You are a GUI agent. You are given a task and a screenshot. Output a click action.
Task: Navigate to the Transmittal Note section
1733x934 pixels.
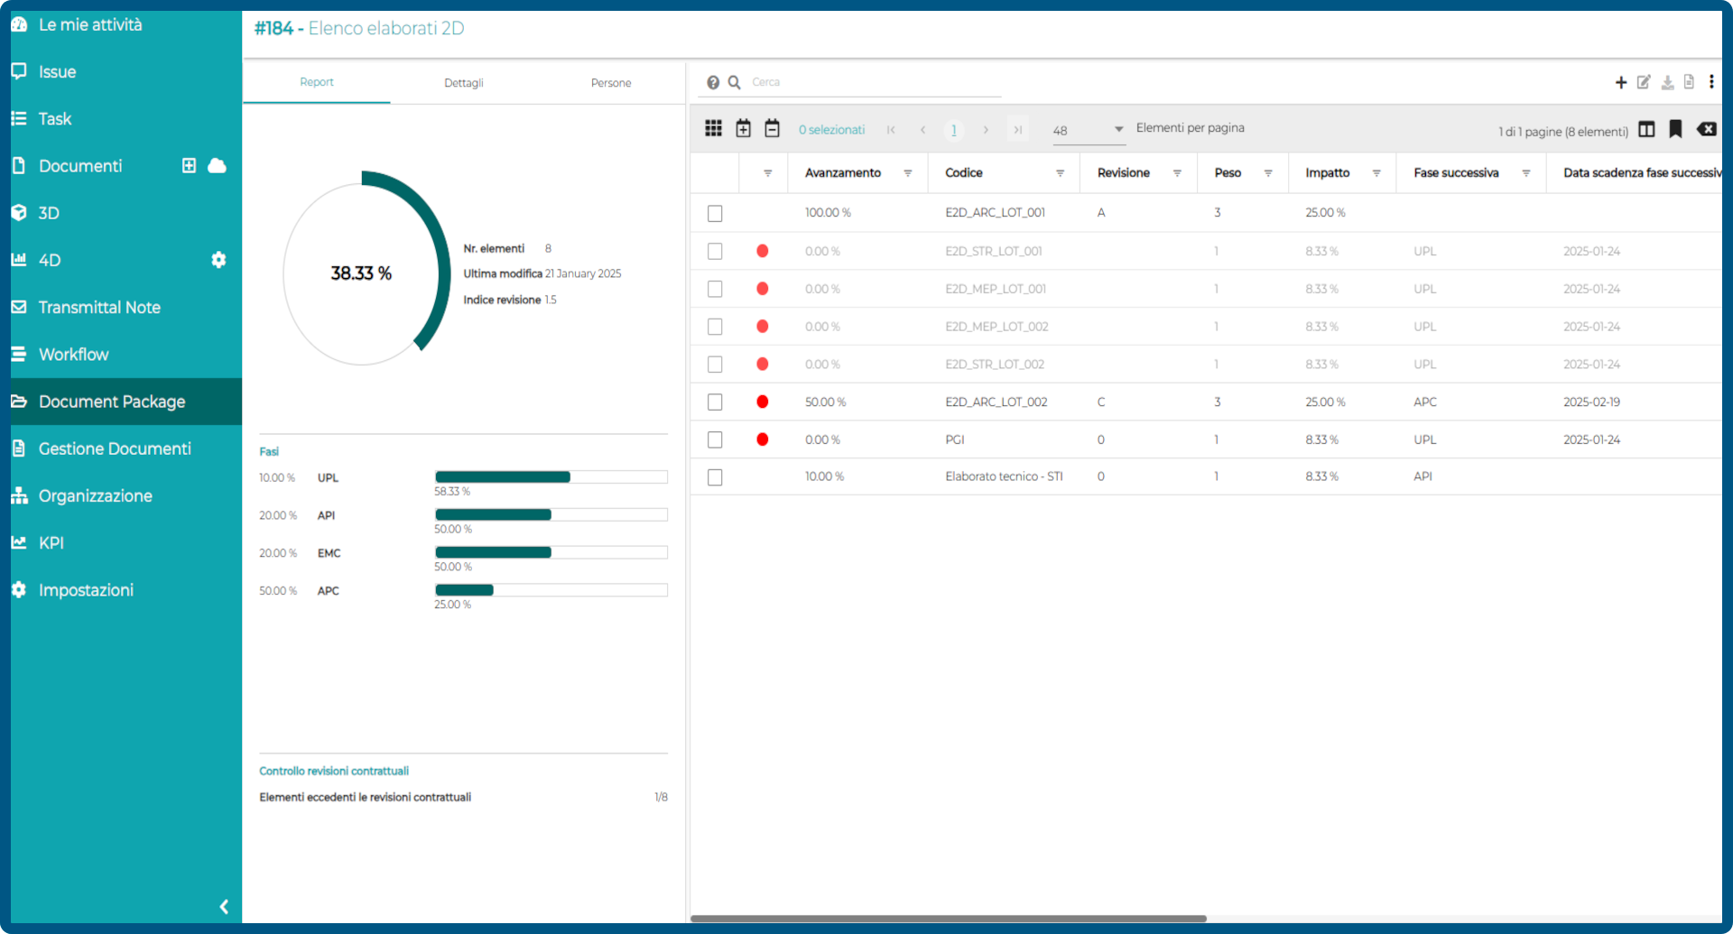pyautogui.click(x=99, y=307)
